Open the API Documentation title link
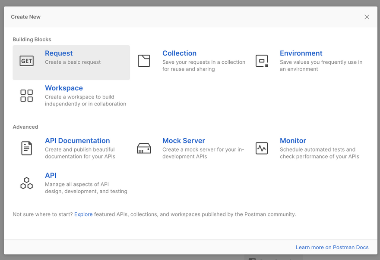 pyautogui.click(x=77, y=141)
